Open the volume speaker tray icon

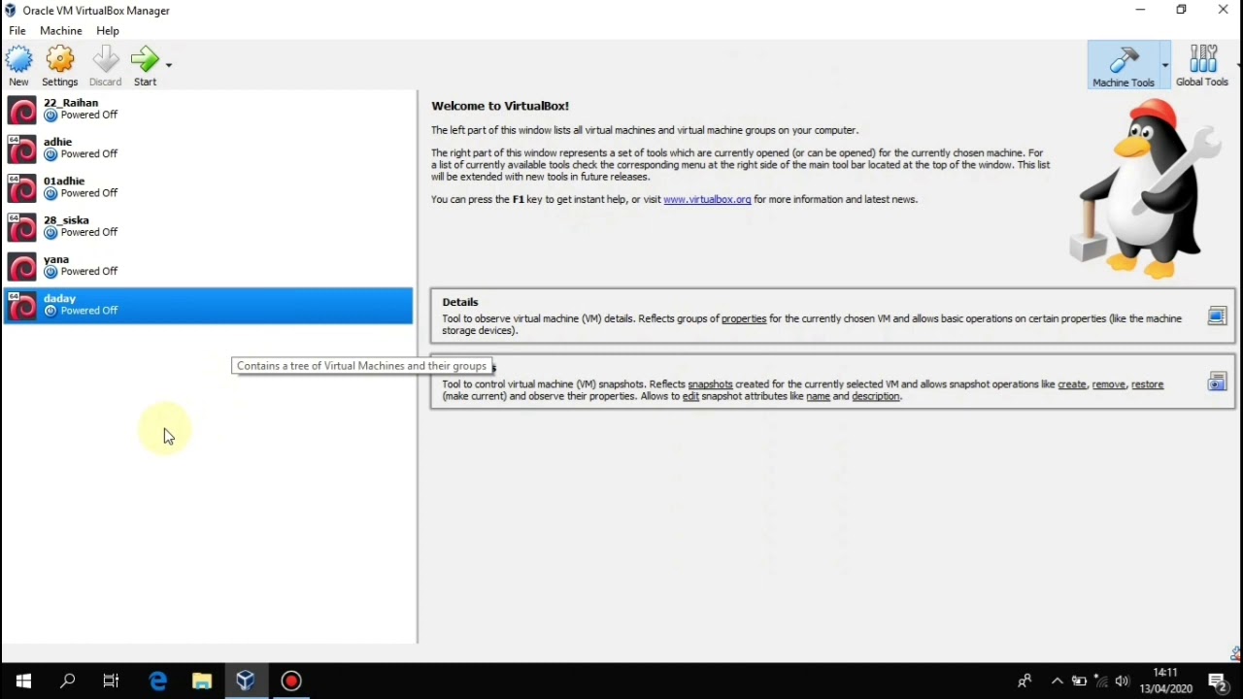1123,682
